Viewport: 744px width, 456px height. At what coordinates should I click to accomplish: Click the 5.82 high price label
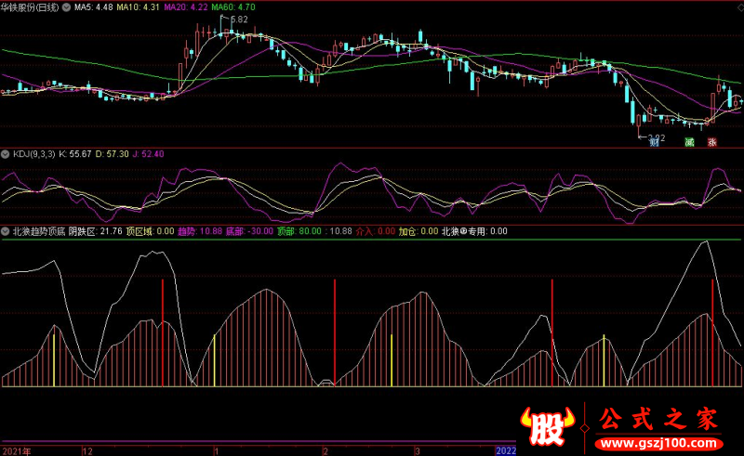click(239, 20)
